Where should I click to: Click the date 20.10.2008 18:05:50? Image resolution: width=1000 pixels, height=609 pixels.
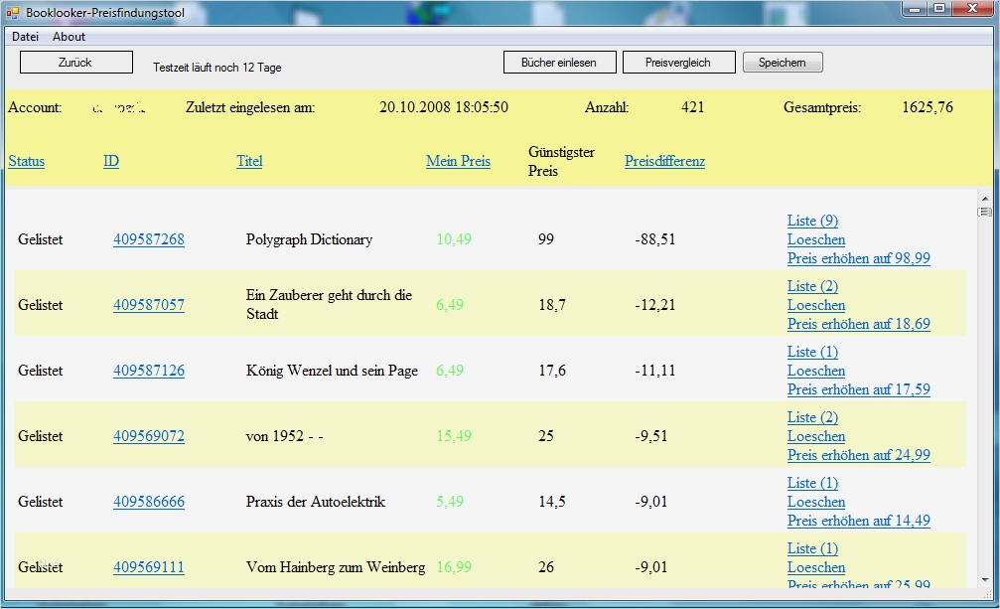[444, 107]
